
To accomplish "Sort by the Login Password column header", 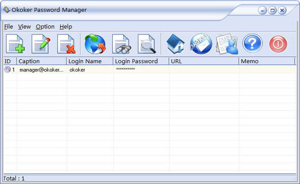I will pyautogui.click(x=141, y=61).
